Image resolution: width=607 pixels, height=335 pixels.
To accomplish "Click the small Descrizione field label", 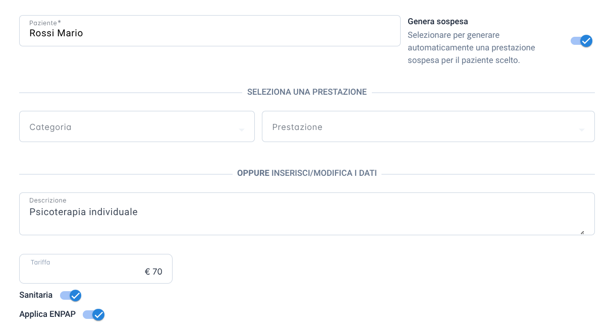I will tap(48, 200).
